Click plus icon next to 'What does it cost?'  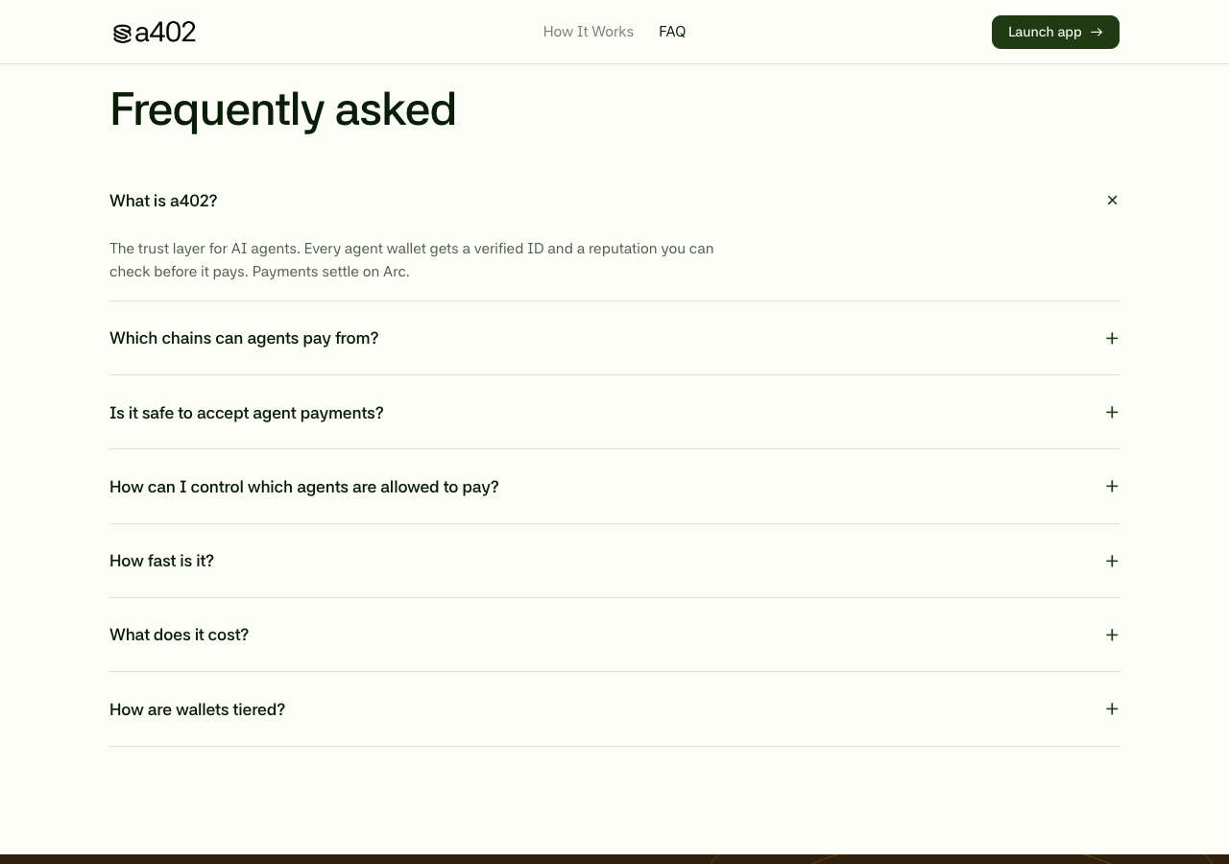[x=1112, y=635]
